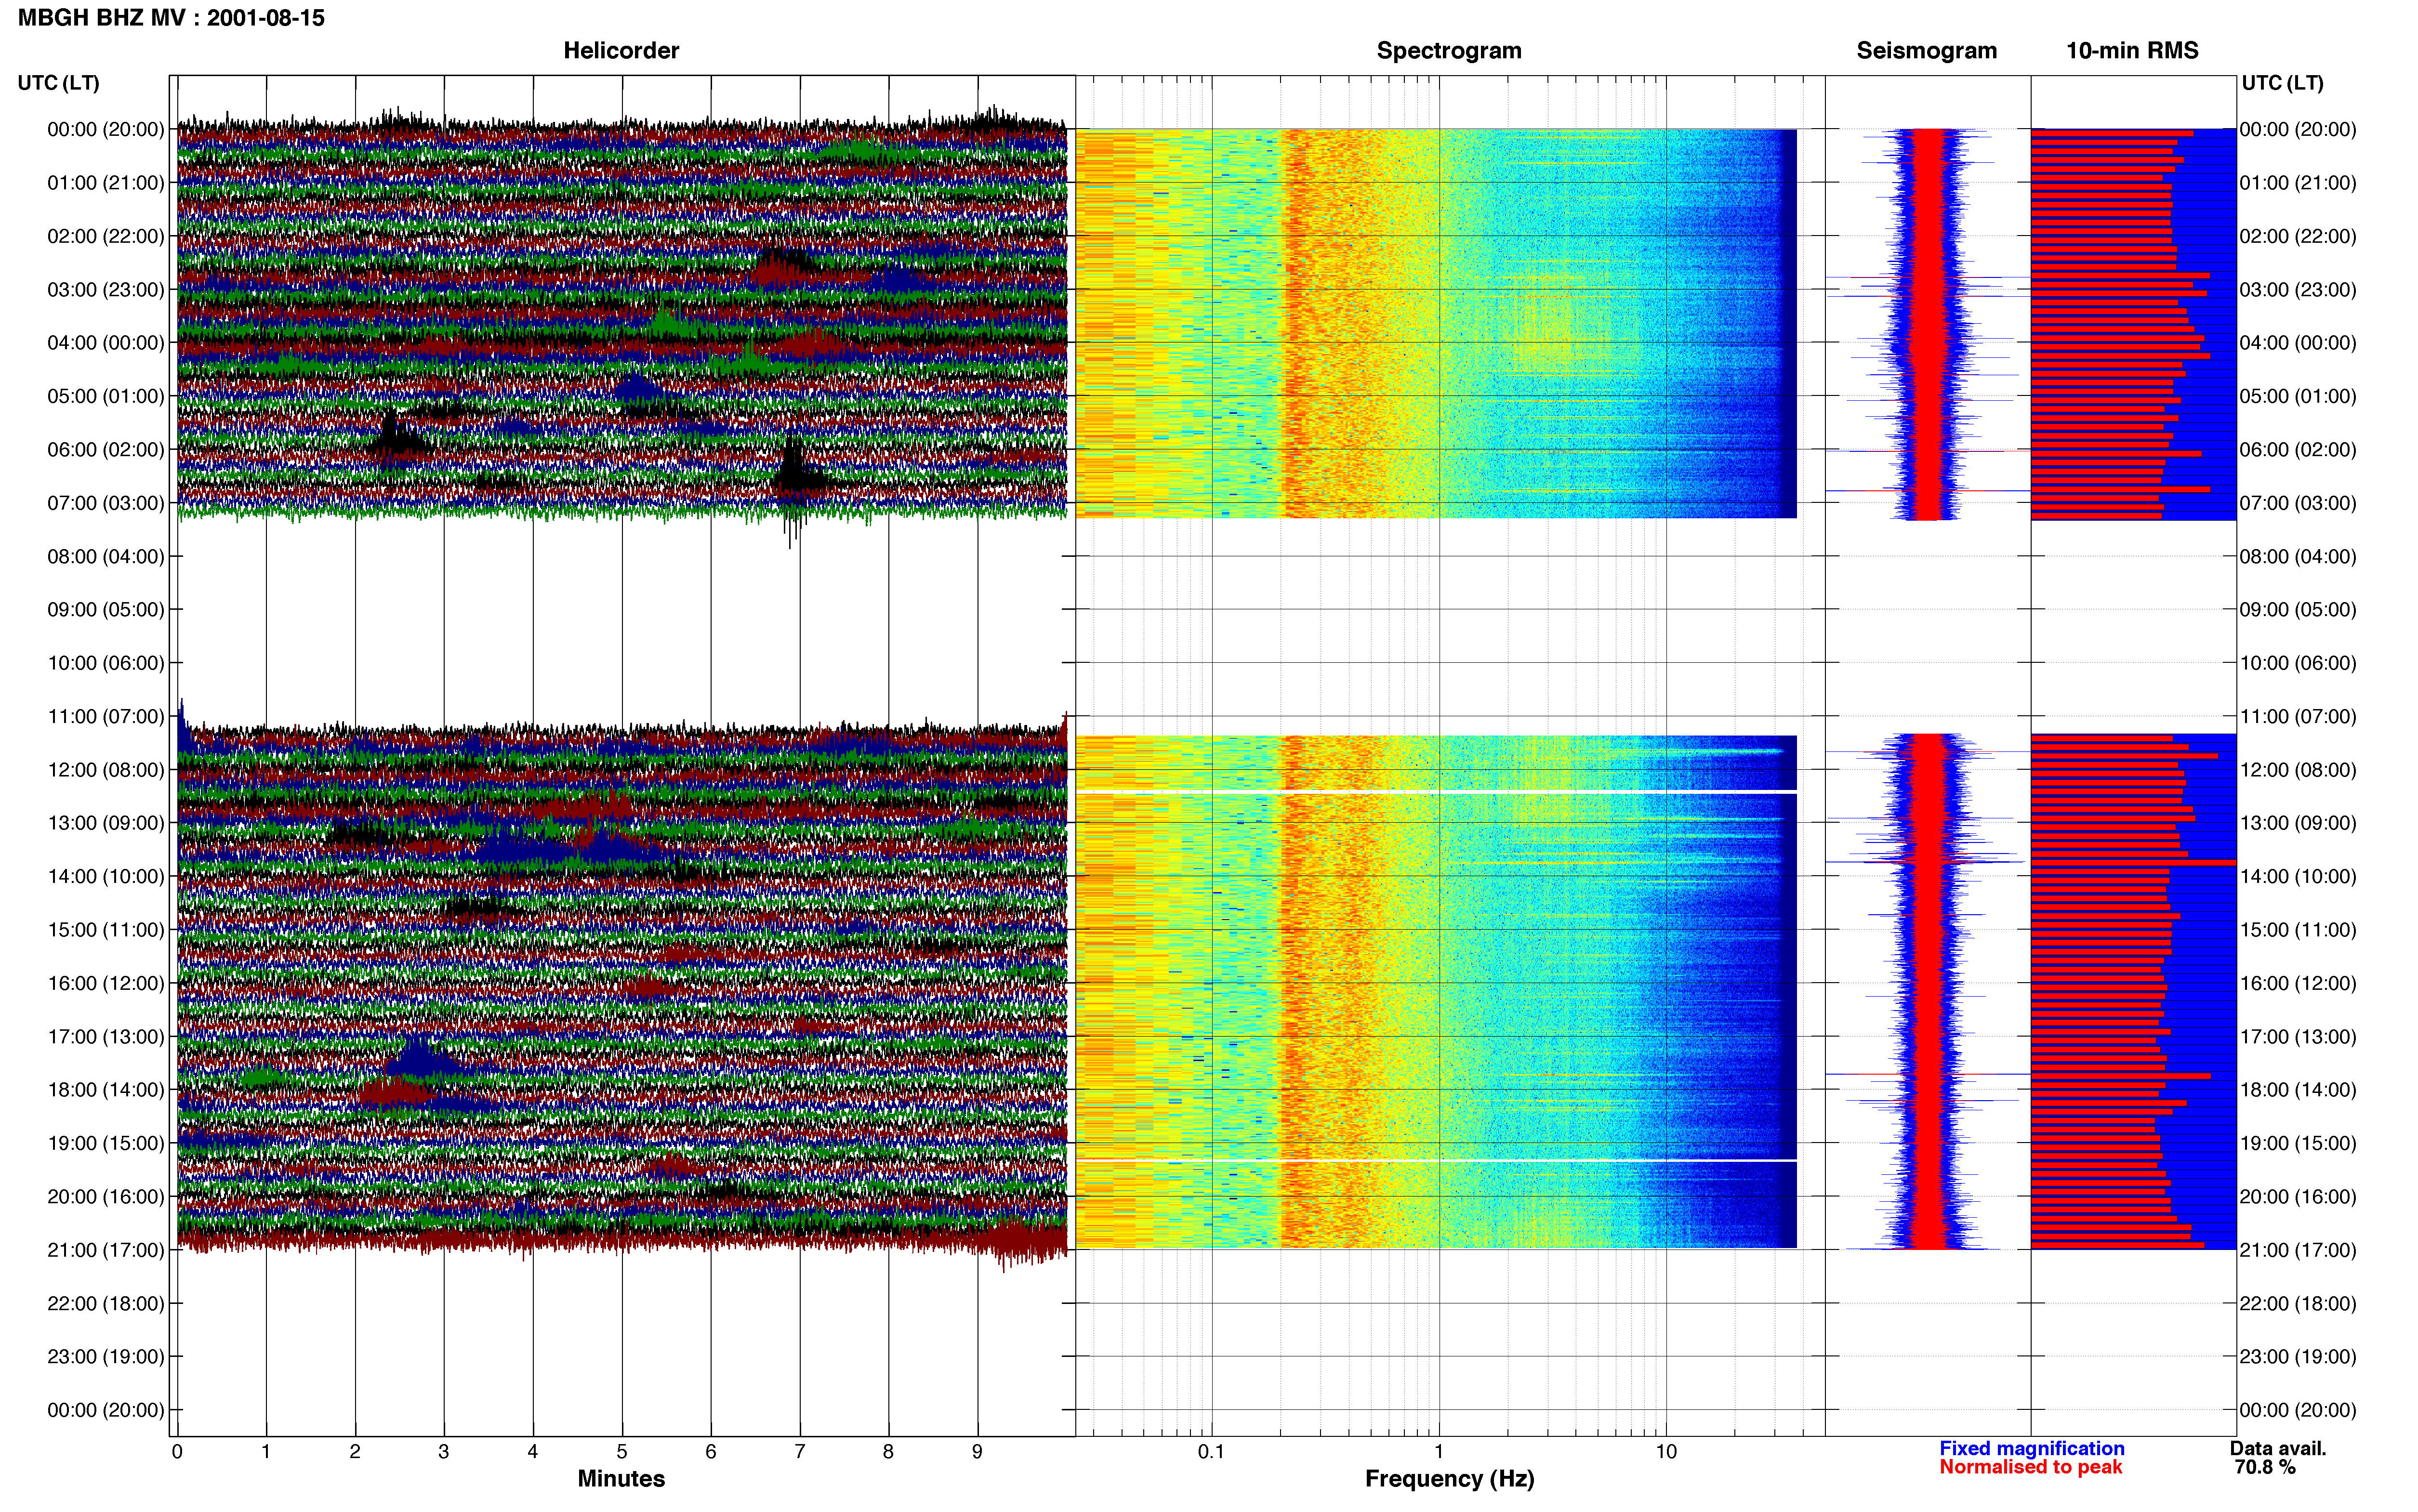This screenshot has height=1512, width=2418.
Task: Click 22:00 (18:00) label beside the RMS panel
Action: click(x=2298, y=1303)
